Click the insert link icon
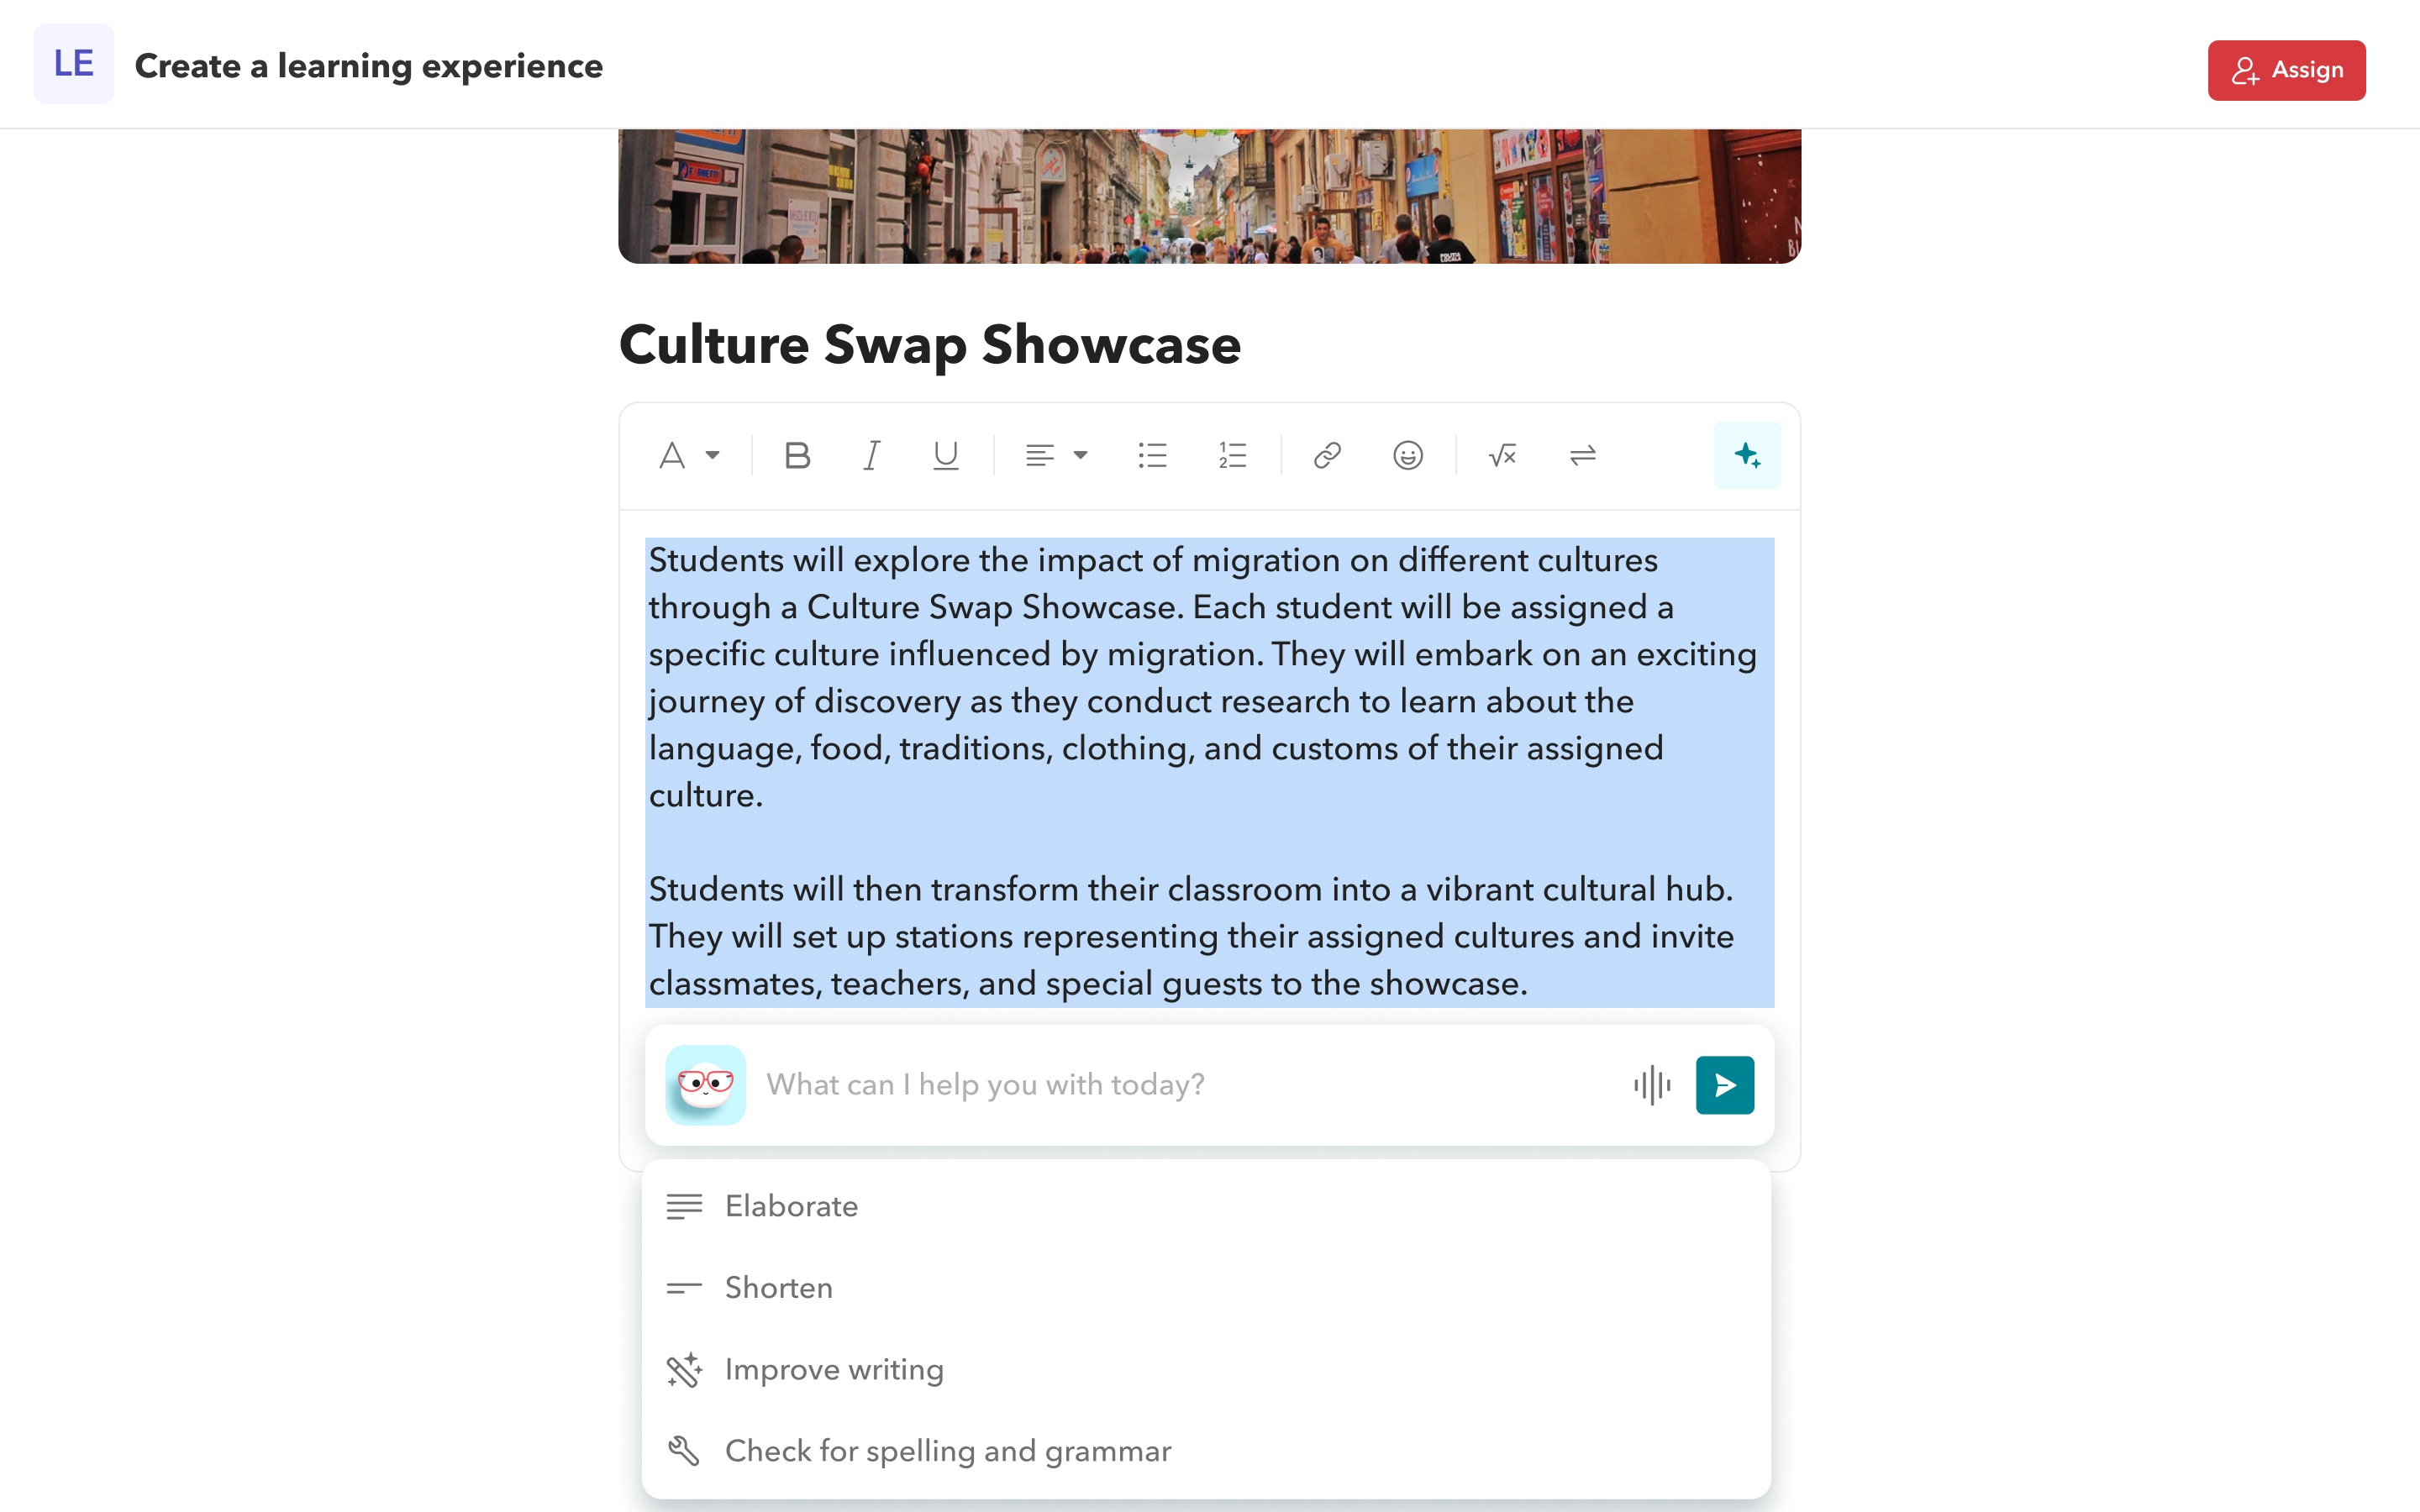This screenshot has height=1512, width=2420. click(x=1328, y=456)
